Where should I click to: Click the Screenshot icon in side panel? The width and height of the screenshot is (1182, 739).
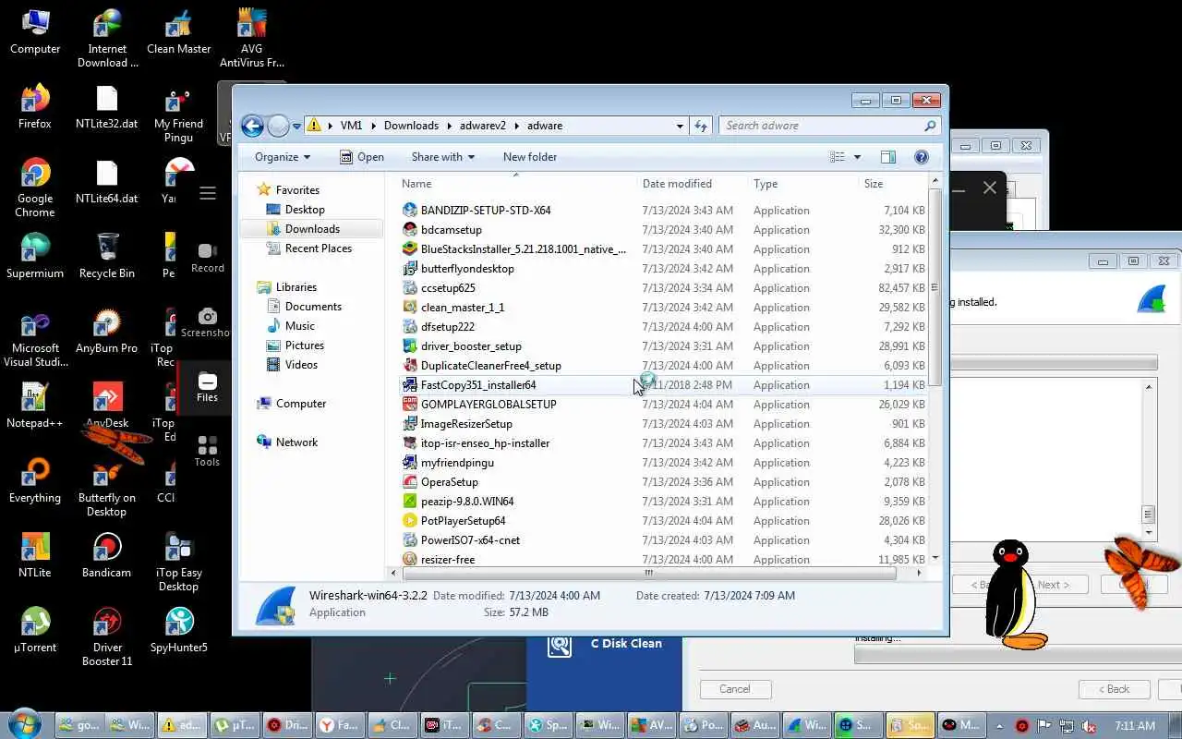(207, 322)
